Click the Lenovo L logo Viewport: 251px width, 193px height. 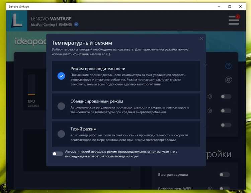coord(17,21)
